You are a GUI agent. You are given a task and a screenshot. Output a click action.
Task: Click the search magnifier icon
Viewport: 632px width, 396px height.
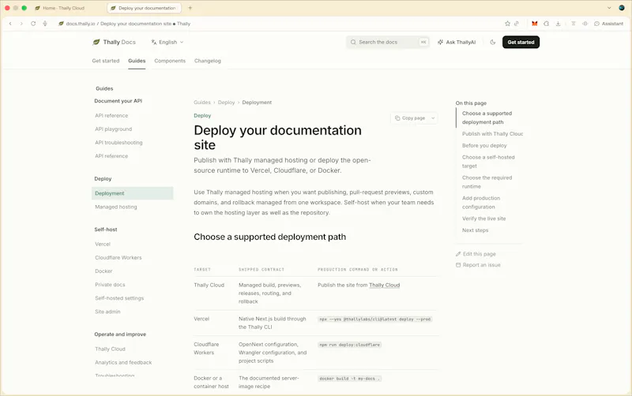pos(353,42)
